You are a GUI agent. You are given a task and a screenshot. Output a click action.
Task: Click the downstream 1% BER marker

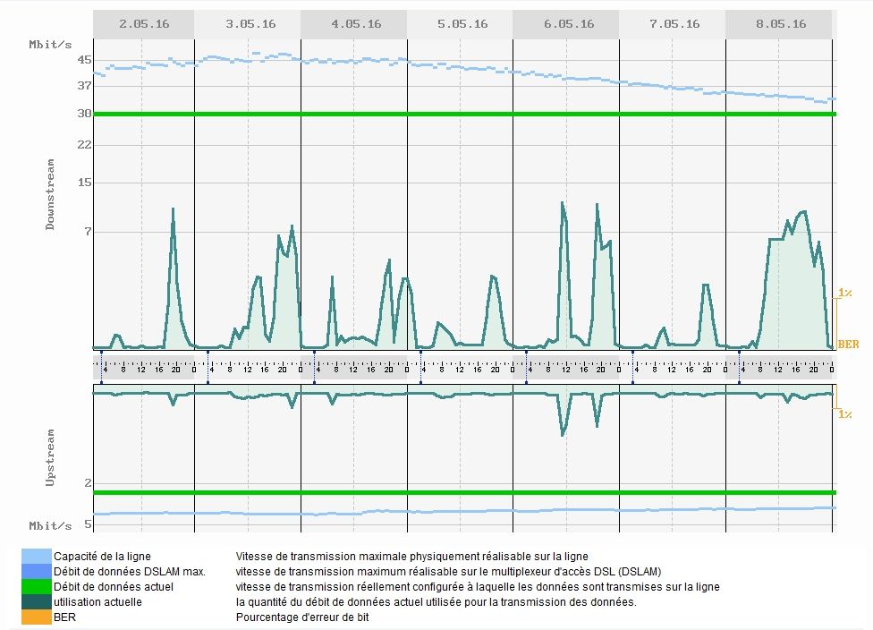pyautogui.click(x=844, y=293)
